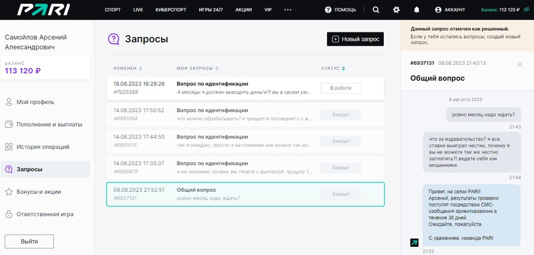534x255 pixels.
Task: Open the VIP menu item
Action: [x=268, y=10]
